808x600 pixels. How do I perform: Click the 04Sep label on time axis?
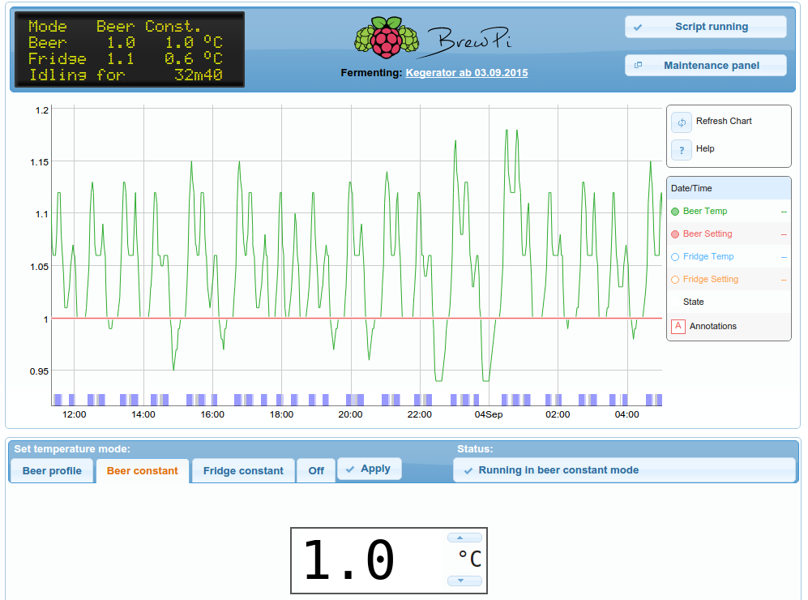coord(489,414)
